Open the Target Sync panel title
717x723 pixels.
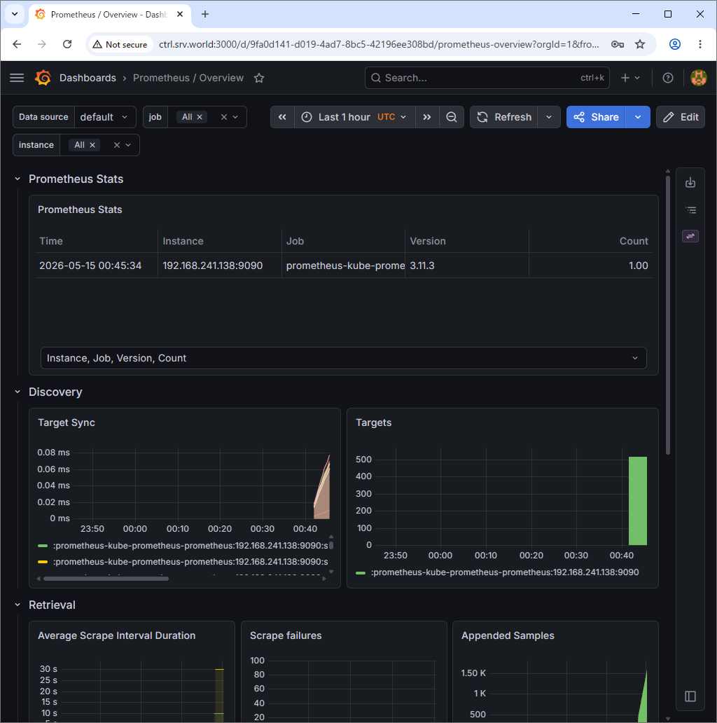pos(67,422)
